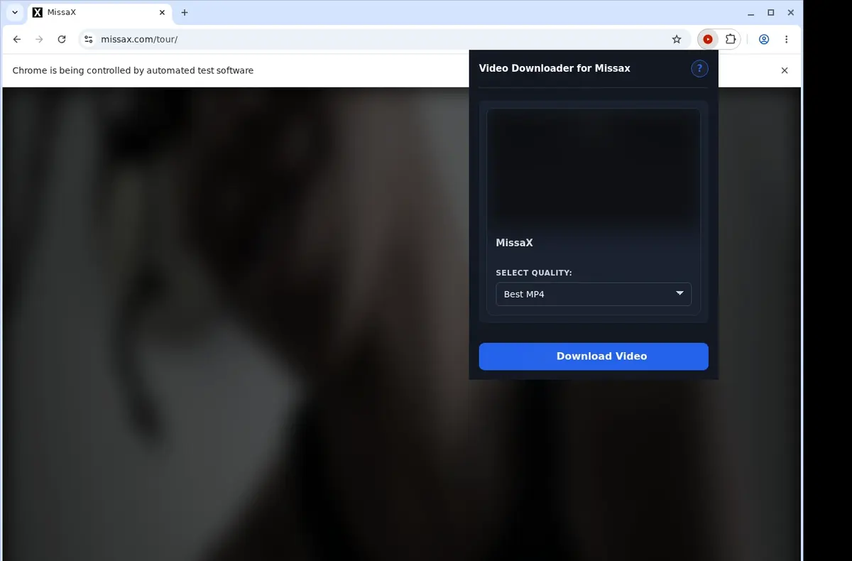The image size is (852, 561).
Task: Click the Video Downloader for Missax heading
Action: point(555,68)
